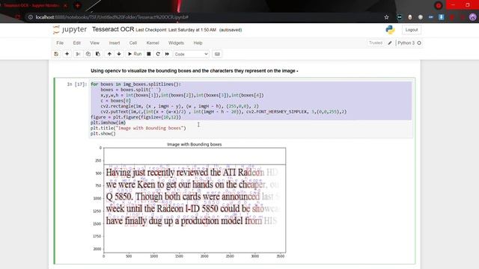Interrupt the kernel with stop icon
The width and height of the screenshot is (479, 269).
pyautogui.click(x=149, y=54)
